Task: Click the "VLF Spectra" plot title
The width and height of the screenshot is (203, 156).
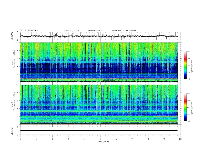Action: (x=29, y=31)
